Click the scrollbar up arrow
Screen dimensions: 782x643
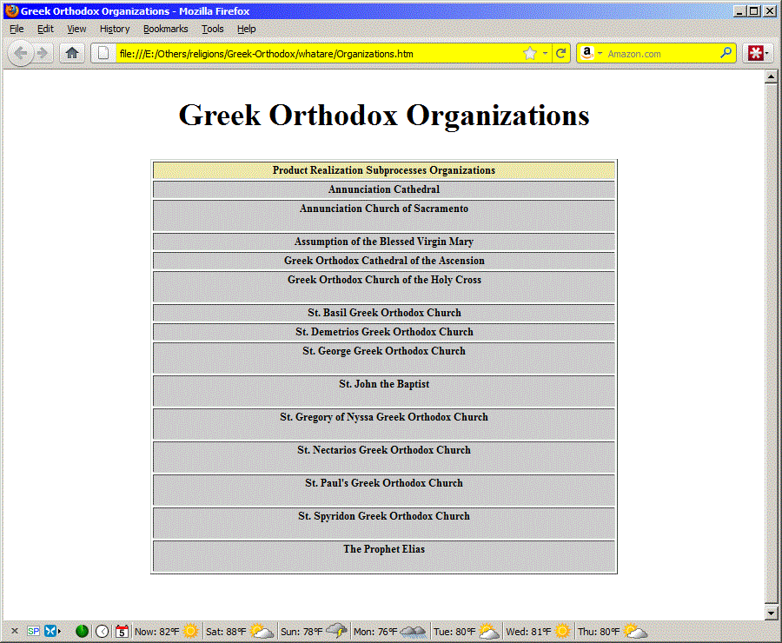[771, 76]
